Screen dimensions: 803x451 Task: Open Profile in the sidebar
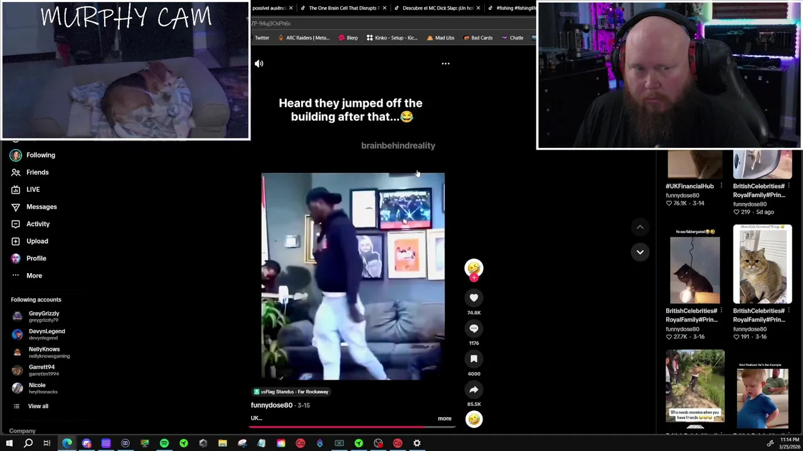(x=28, y=258)
